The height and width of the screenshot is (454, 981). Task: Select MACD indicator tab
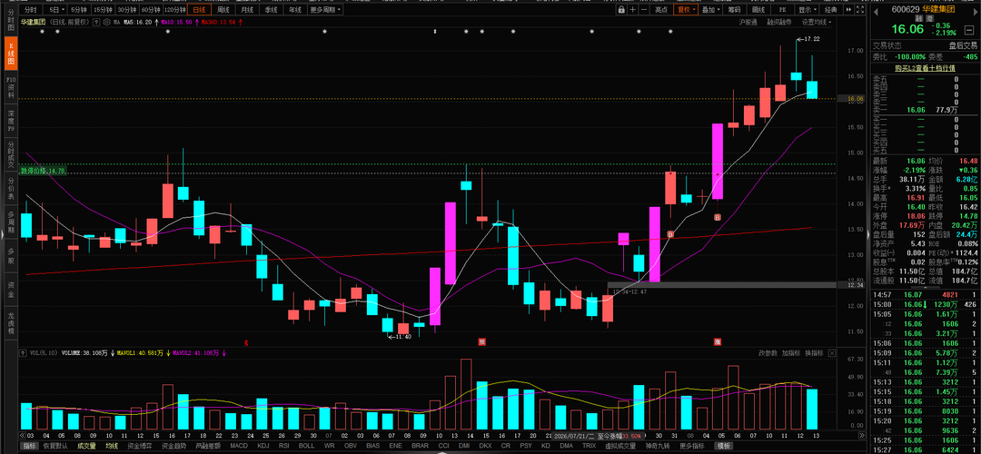[239, 446]
